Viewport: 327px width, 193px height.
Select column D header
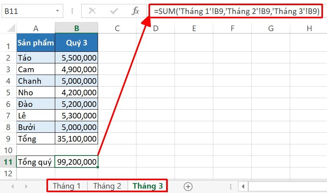tap(156, 28)
